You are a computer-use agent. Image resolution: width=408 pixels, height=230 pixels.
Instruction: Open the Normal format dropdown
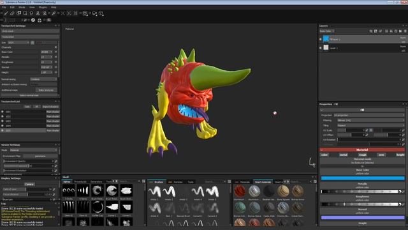point(47,67)
